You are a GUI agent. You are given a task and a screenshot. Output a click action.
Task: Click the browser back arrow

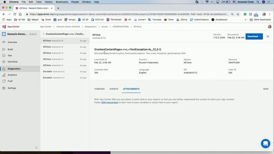[x=4, y=14]
